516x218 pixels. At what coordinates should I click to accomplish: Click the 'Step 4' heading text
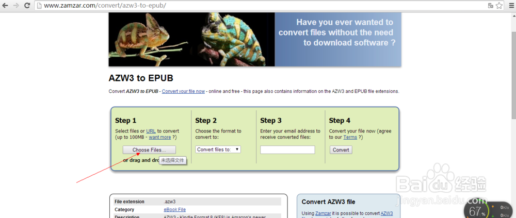click(340, 121)
